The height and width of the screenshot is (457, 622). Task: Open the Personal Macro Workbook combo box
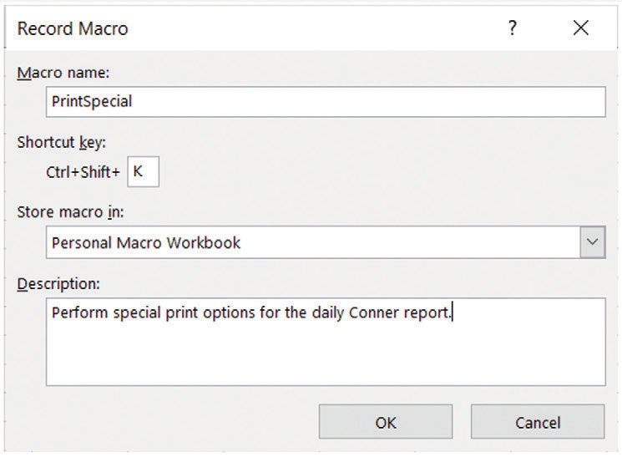pos(313,242)
